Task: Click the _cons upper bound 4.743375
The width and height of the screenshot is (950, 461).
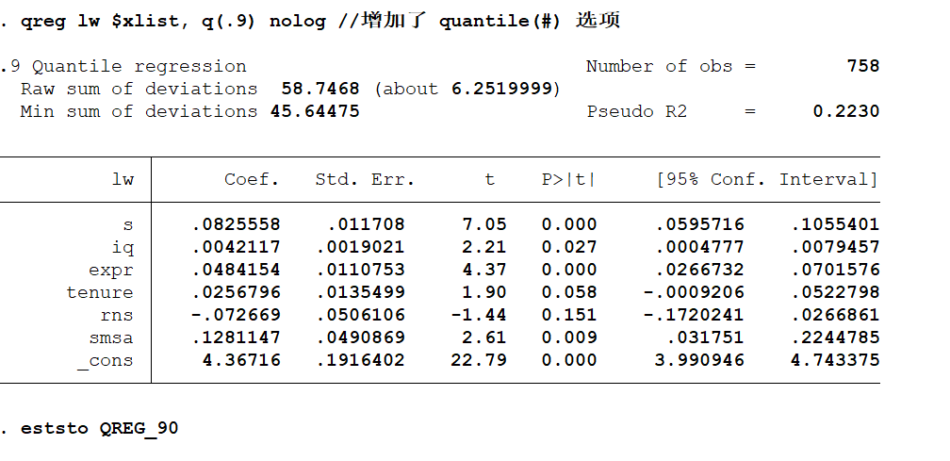Action: [x=835, y=360]
